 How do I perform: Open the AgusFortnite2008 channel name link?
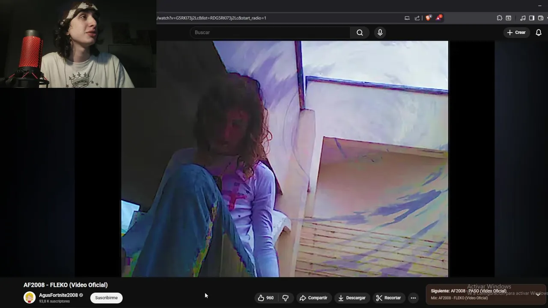[58, 295]
